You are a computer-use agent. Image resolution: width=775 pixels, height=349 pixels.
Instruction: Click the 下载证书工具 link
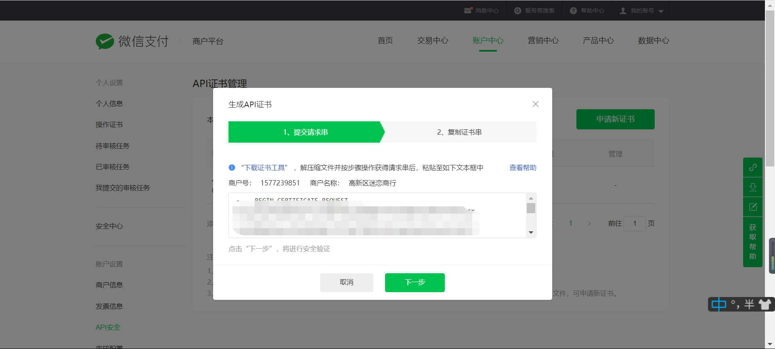pyautogui.click(x=264, y=168)
